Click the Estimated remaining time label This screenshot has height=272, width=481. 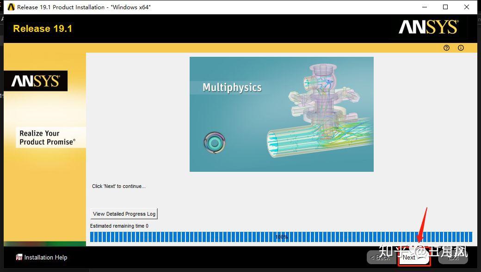[x=119, y=226]
